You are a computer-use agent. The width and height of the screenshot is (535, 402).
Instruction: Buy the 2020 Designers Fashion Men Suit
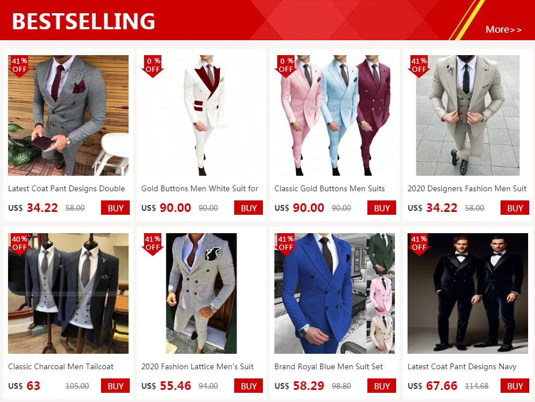[x=514, y=208]
